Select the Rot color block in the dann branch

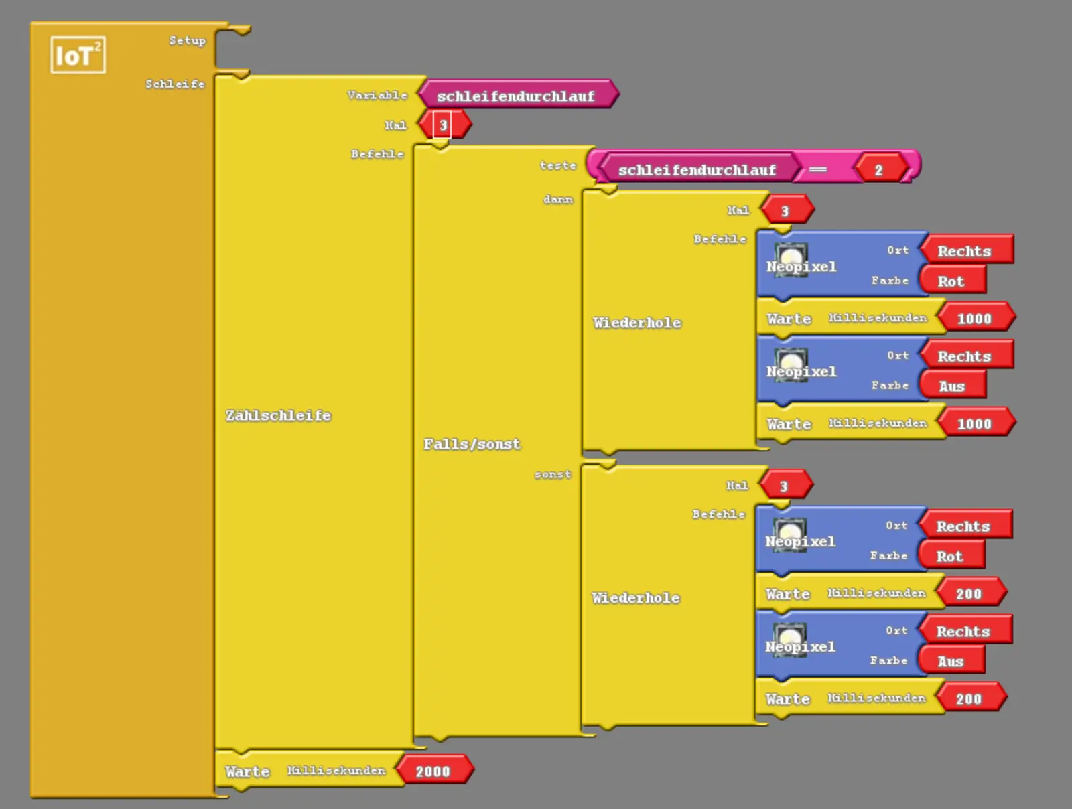[951, 281]
